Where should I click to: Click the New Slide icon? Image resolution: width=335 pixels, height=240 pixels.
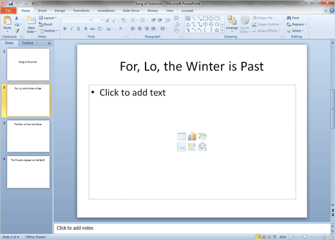tap(31, 21)
